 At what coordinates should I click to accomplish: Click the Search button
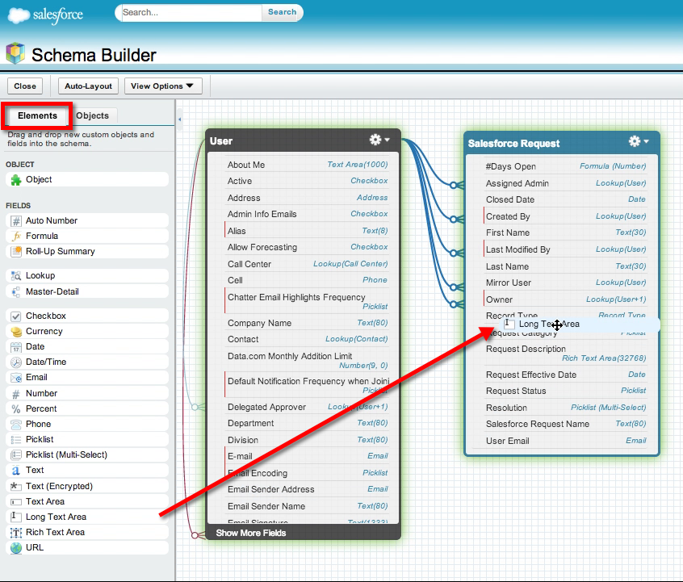pos(283,12)
